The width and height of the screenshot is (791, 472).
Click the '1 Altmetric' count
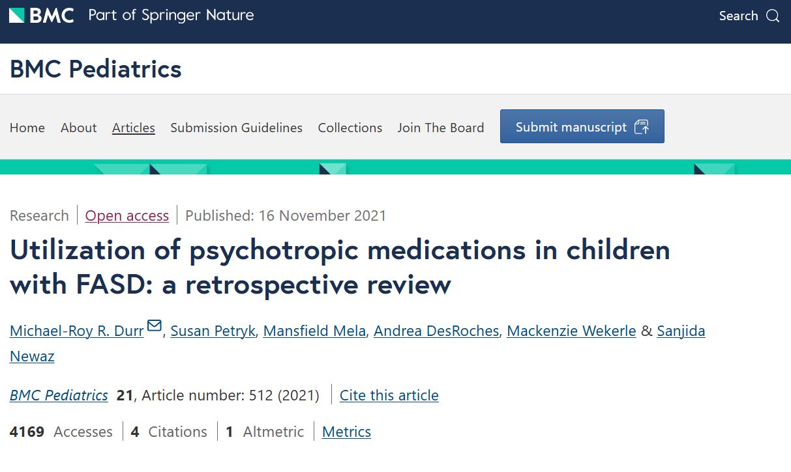265,432
